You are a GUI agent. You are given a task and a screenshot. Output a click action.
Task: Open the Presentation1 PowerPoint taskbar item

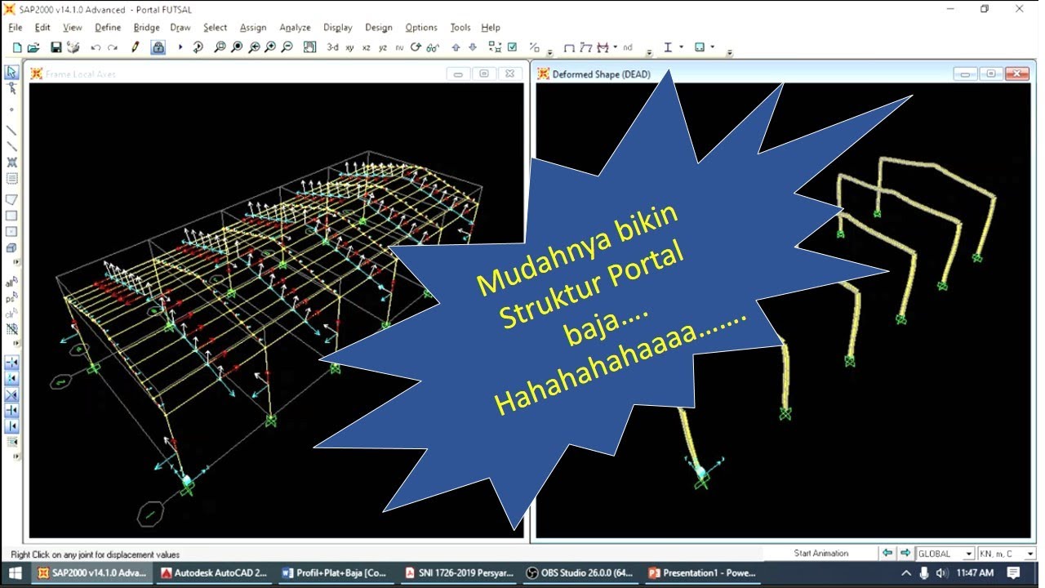703,573
